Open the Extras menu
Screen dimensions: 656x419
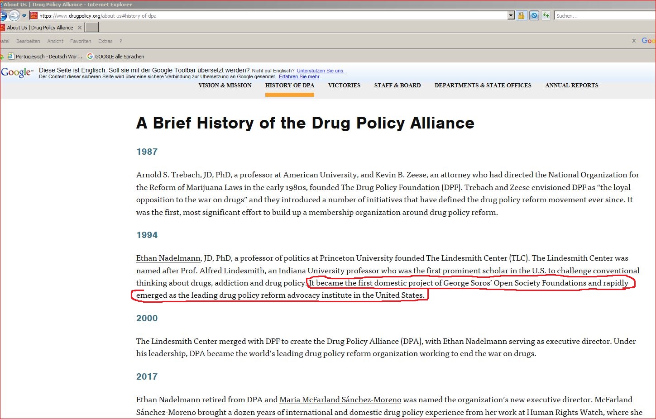(x=105, y=41)
